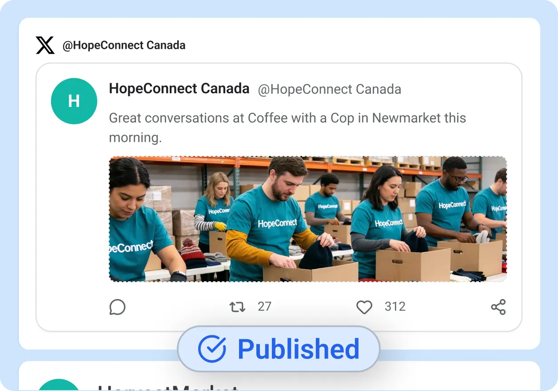Image resolution: width=558 pixels, height=391 pixels.
Task: Click the partially visible avatar of next post
Action: pos(59,385)
